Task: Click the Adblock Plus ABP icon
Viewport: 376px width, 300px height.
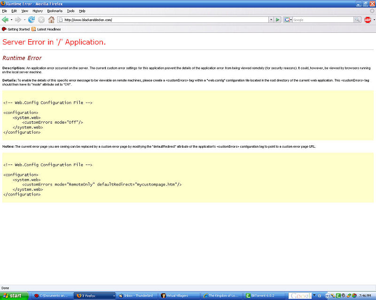Action: point(368,20)
